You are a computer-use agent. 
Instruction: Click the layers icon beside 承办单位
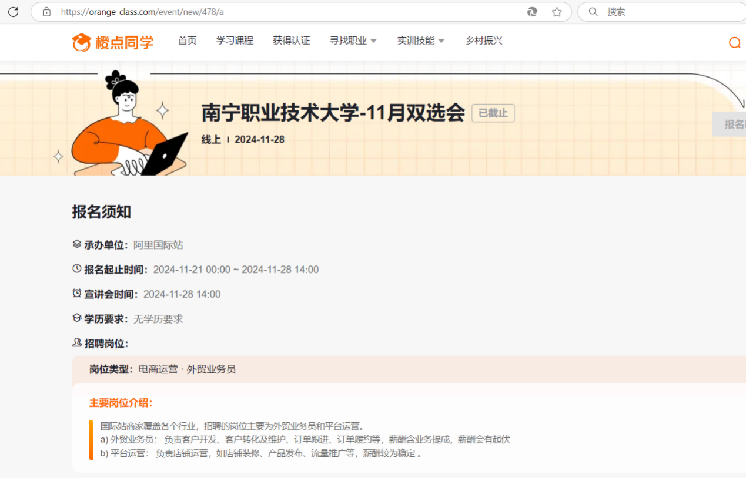(77, 244)
